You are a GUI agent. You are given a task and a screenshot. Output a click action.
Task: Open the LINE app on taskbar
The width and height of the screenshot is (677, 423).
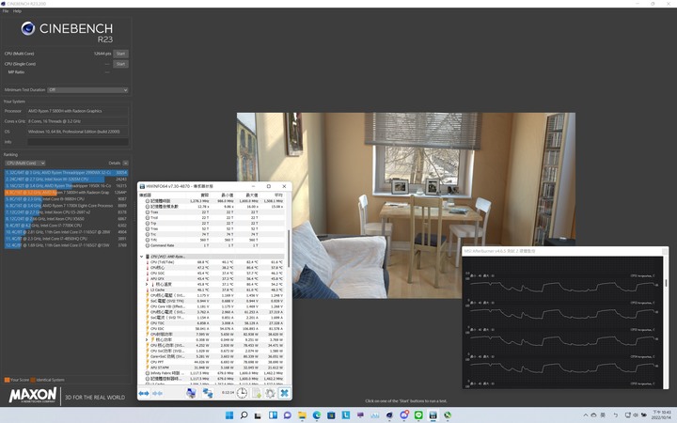(x=418, y=415)
